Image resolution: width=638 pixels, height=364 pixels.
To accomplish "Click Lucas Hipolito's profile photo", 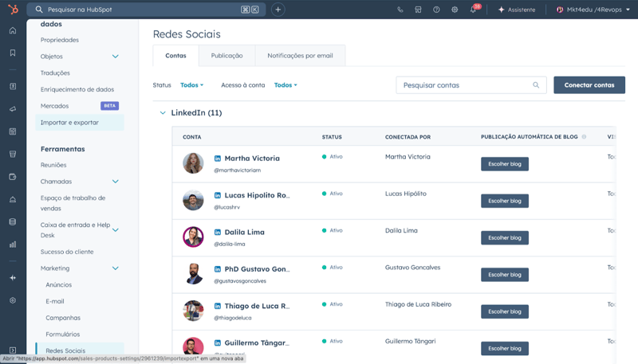I will 193,200.
